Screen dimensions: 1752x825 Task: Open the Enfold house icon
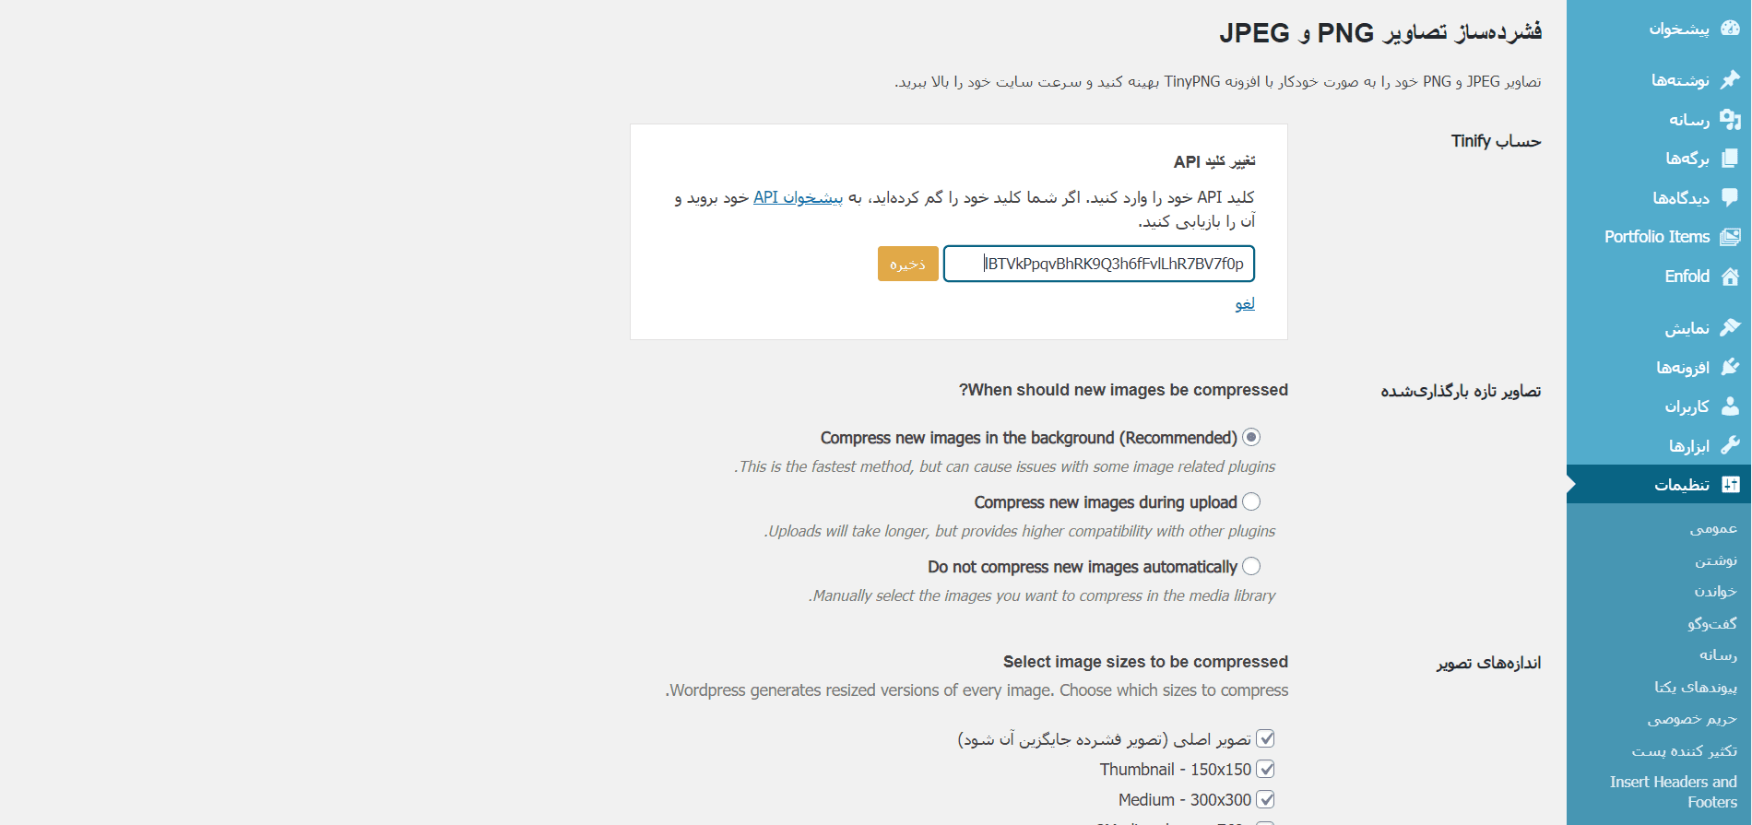1730,277
